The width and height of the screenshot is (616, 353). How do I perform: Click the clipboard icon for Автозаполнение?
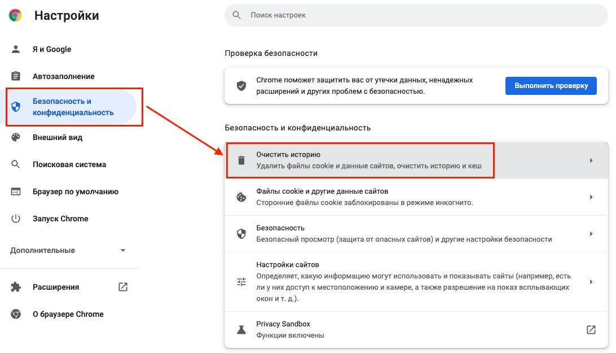click(x=16, y=76)
